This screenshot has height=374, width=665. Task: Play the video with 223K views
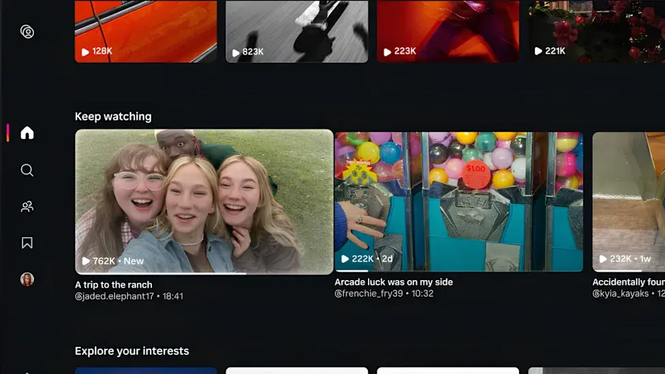click(x=448, y=31)
